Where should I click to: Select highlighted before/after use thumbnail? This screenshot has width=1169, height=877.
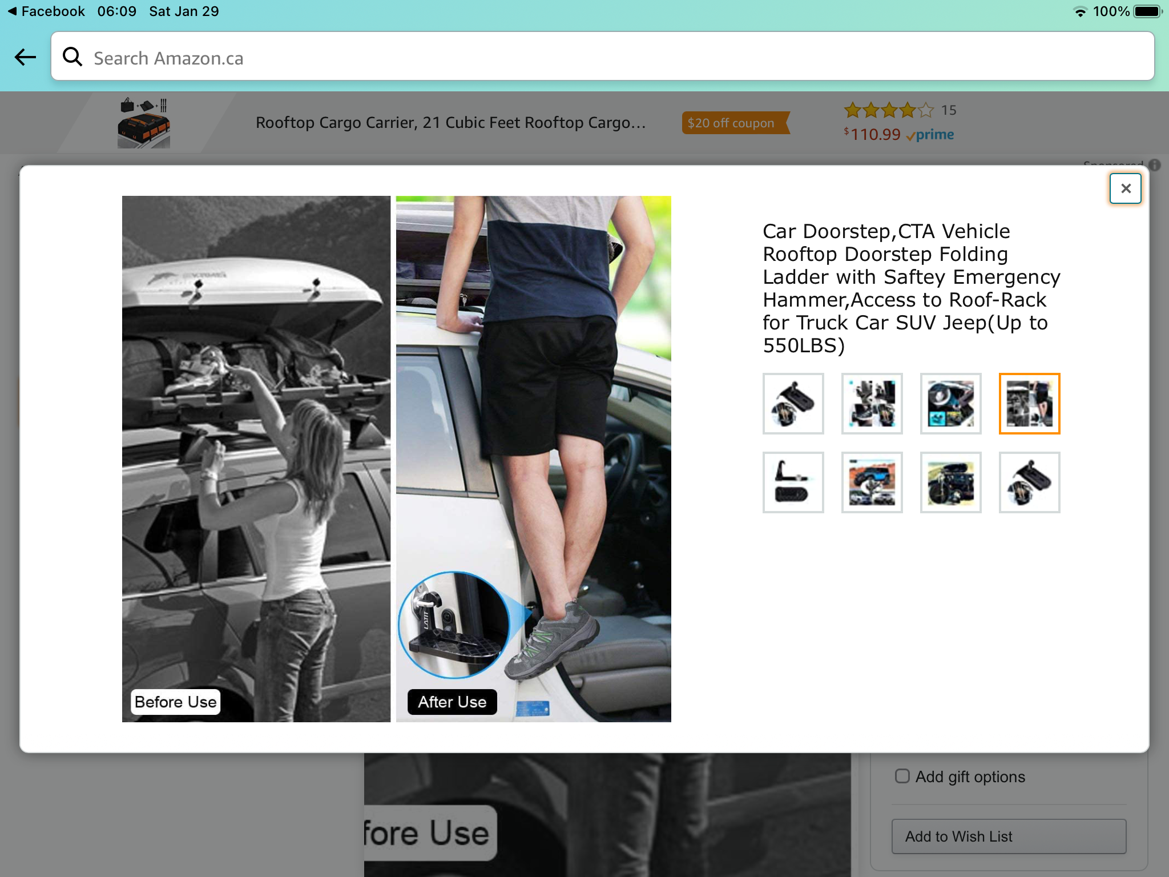click(1029, 404)
